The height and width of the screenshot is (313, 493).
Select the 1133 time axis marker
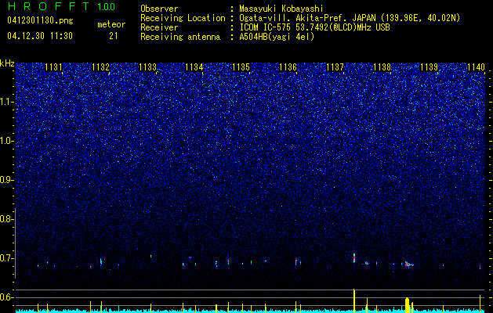point(147,67)
